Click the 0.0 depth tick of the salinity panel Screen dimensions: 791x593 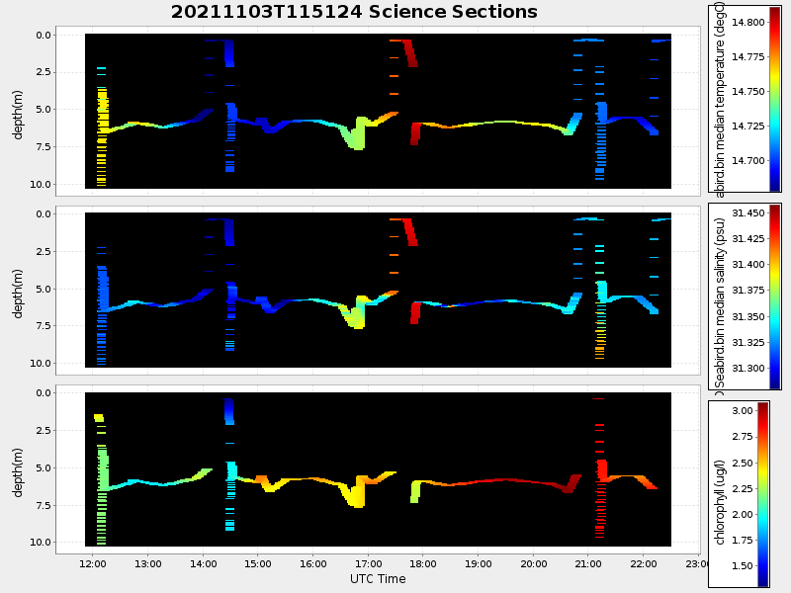coord(44,214)
